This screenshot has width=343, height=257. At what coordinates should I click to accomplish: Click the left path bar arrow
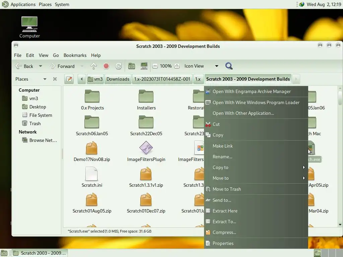pyautogui.click(x=82, y=79)
